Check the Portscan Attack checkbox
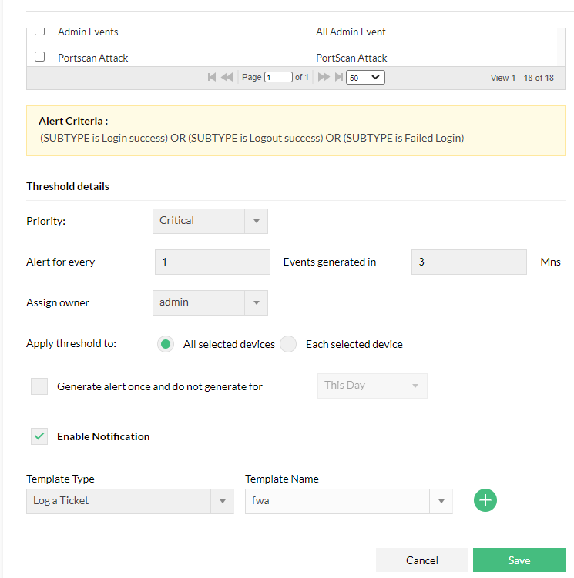Screen dimensions: 574x578 tap(40, 57)
